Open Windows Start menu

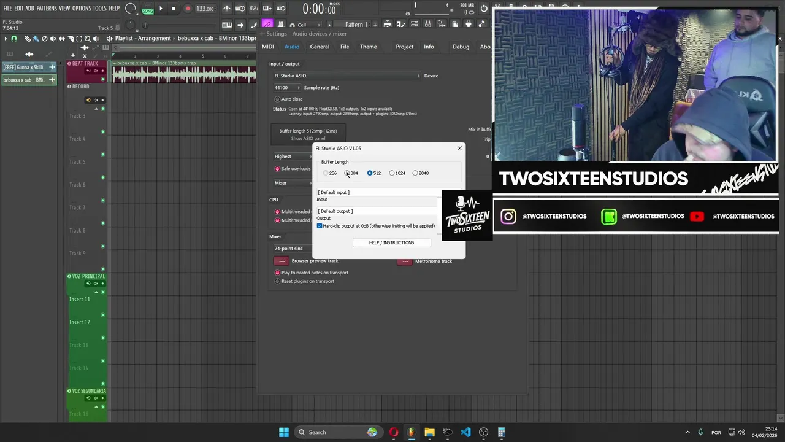[284, 432]
